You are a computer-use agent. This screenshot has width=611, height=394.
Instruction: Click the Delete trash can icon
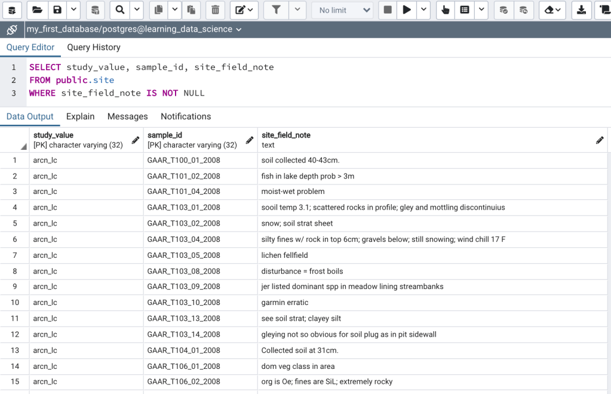(x=215, y=10)
